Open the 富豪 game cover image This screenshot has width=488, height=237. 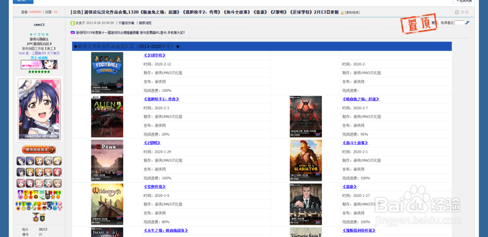pyautogui.click(x=305, y=204)
